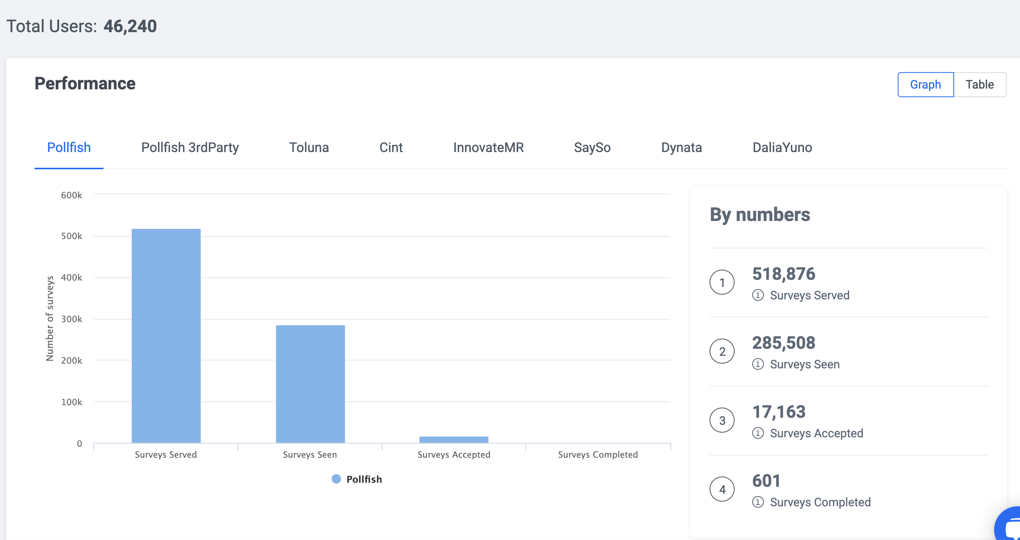Viewport: 1020px width, 540px height.
Task: Click the numbered circle 2 badge
Action: pos(722,351)
